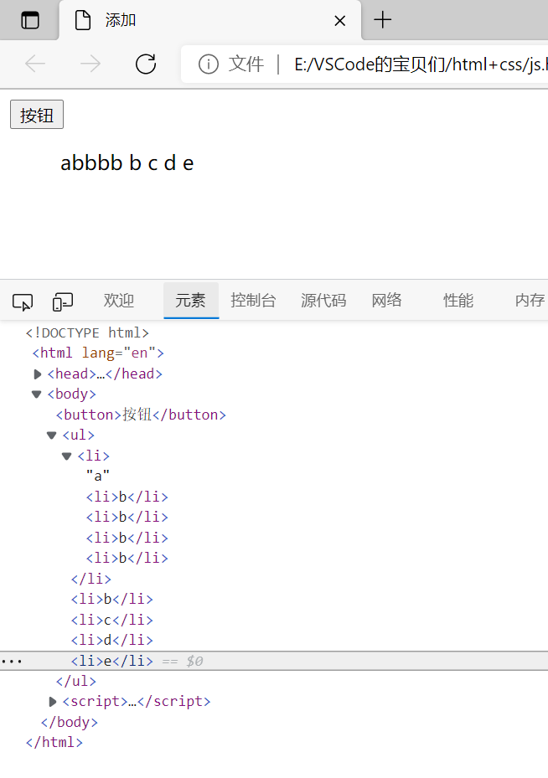Collapse the body element node
The width and height of the screenshot is (548, 778).
(36, 394)
